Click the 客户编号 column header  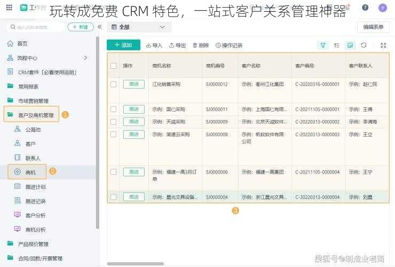click(305, 66)
